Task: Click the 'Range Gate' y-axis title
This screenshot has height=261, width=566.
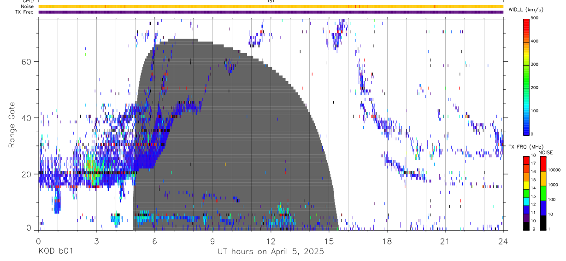Action: tap(12, 125)
